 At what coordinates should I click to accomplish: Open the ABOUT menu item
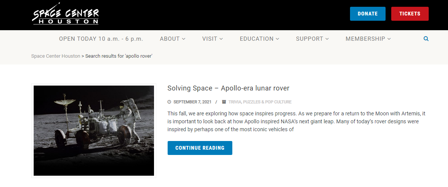(x=170, y=39)
